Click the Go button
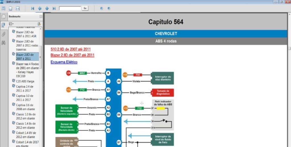This screenshot has width=291, height=147. (x=85, y=8)
